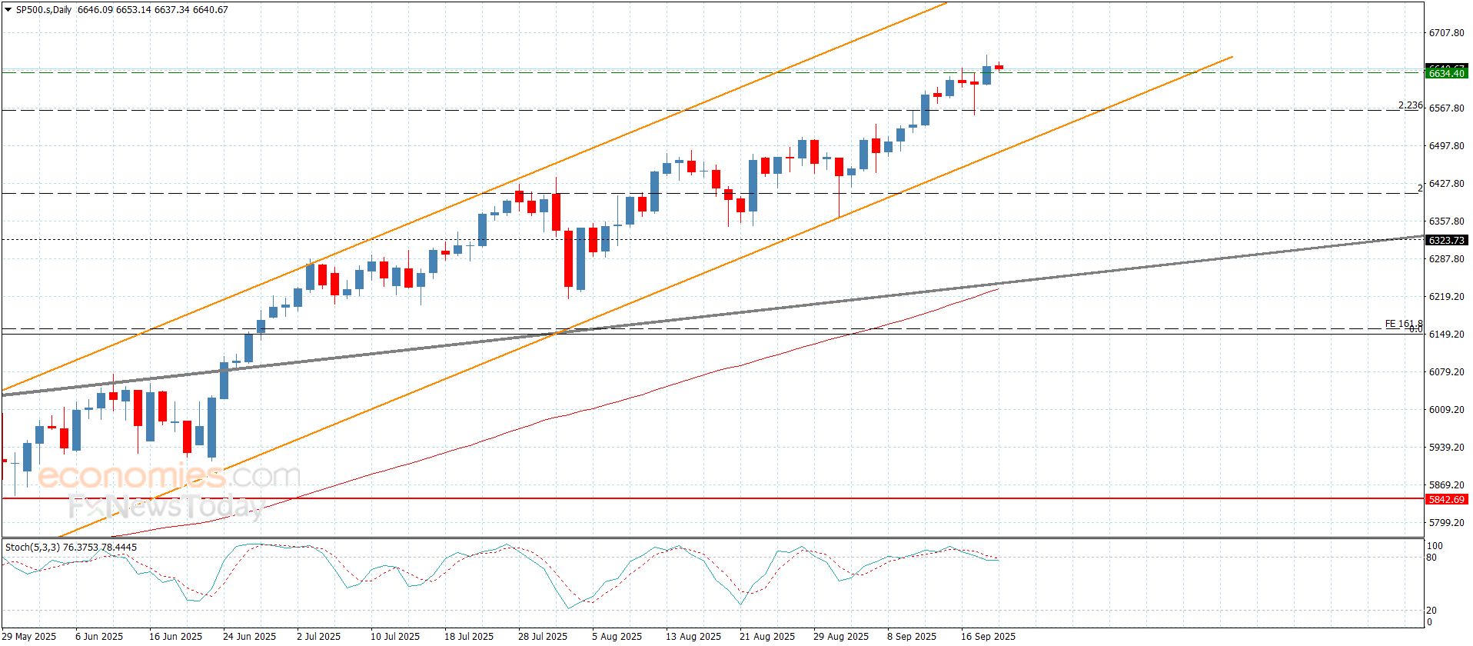
Task: Click the 5939.20 price axis value
Action: (x=1446, y=448)
